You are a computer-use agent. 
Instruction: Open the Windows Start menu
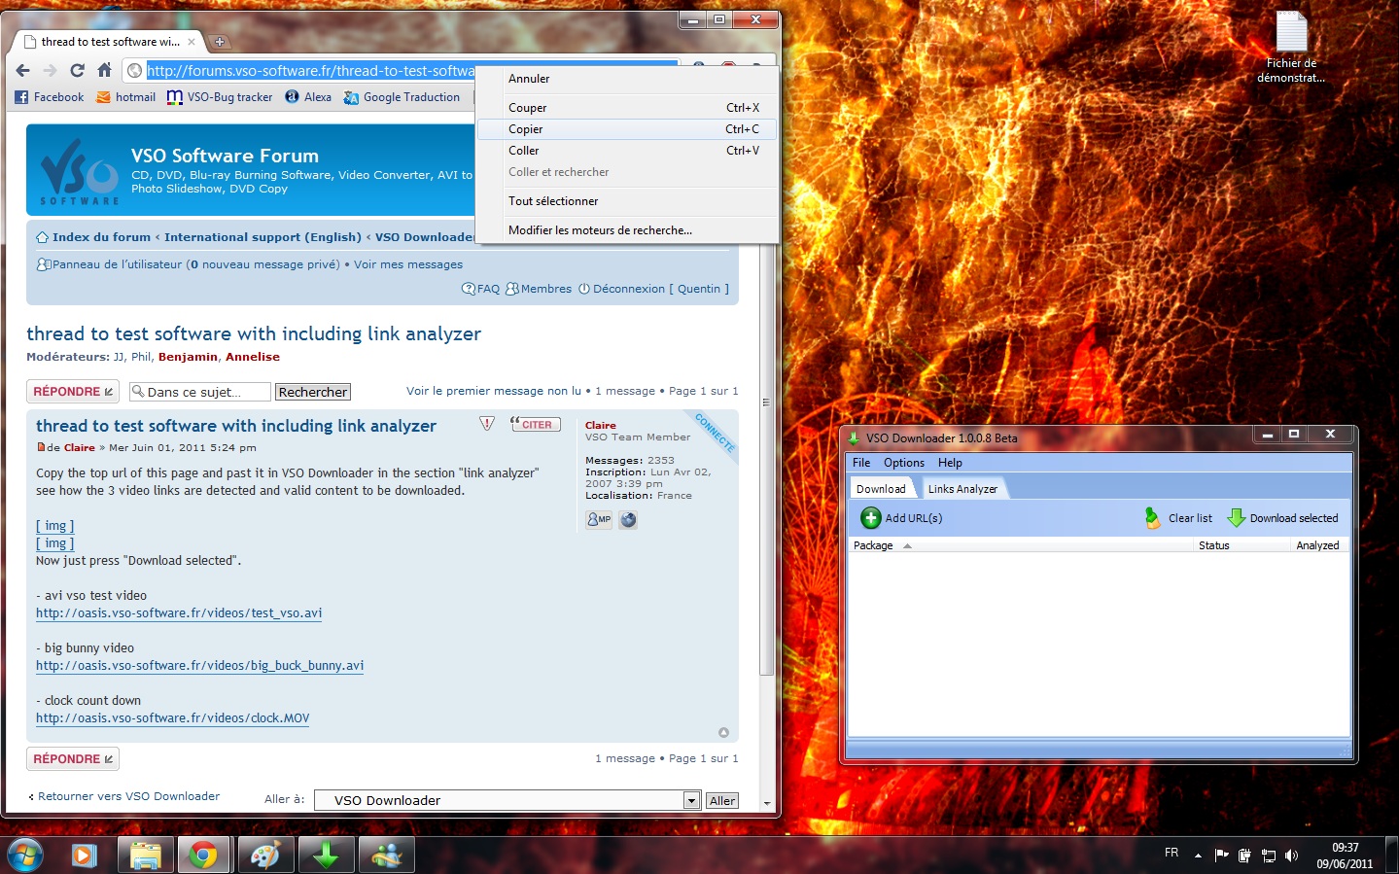(25, 856)
